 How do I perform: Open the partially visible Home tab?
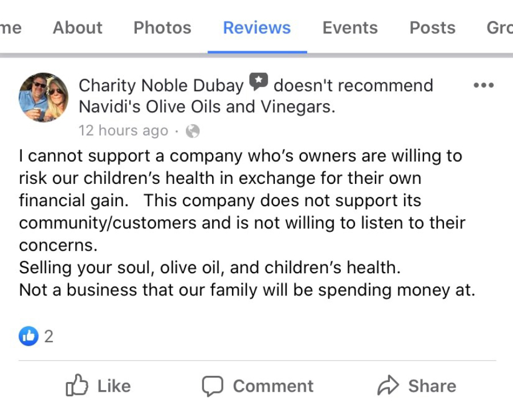point(10,27)
